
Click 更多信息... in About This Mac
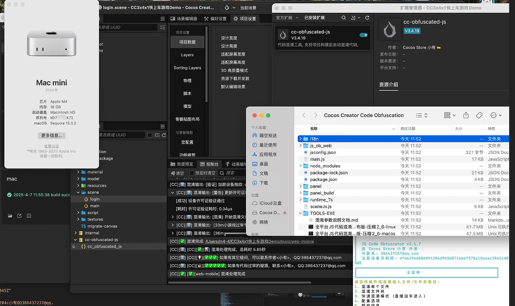51,135
